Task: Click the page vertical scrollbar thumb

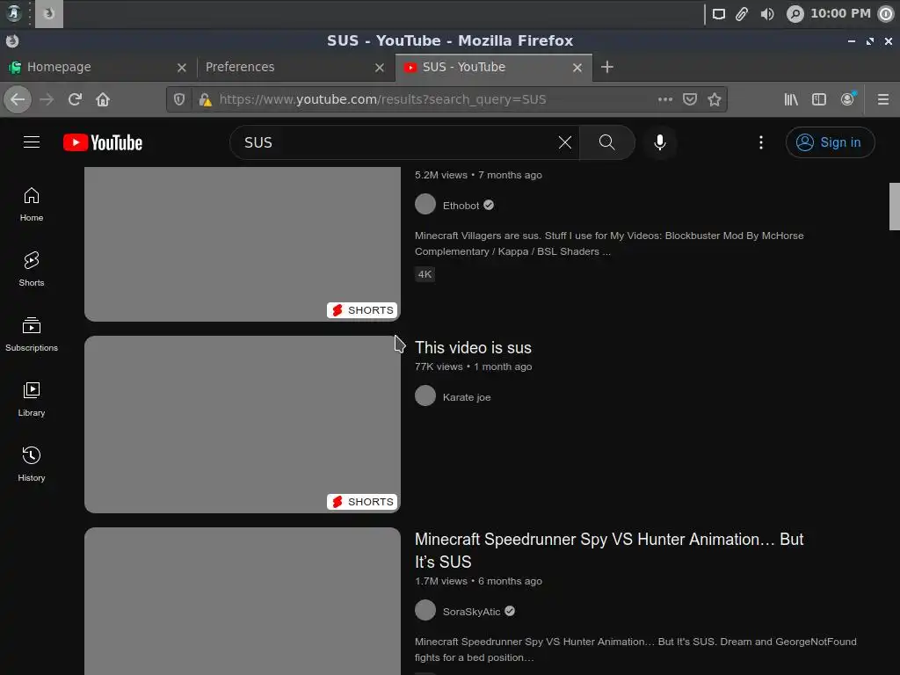Action: 894,207
